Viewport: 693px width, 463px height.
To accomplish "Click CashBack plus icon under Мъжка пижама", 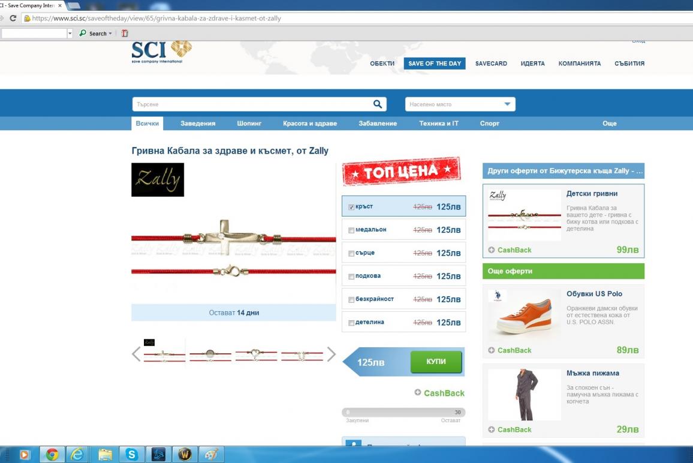I will pyautogui.click(x=492, y=429).
